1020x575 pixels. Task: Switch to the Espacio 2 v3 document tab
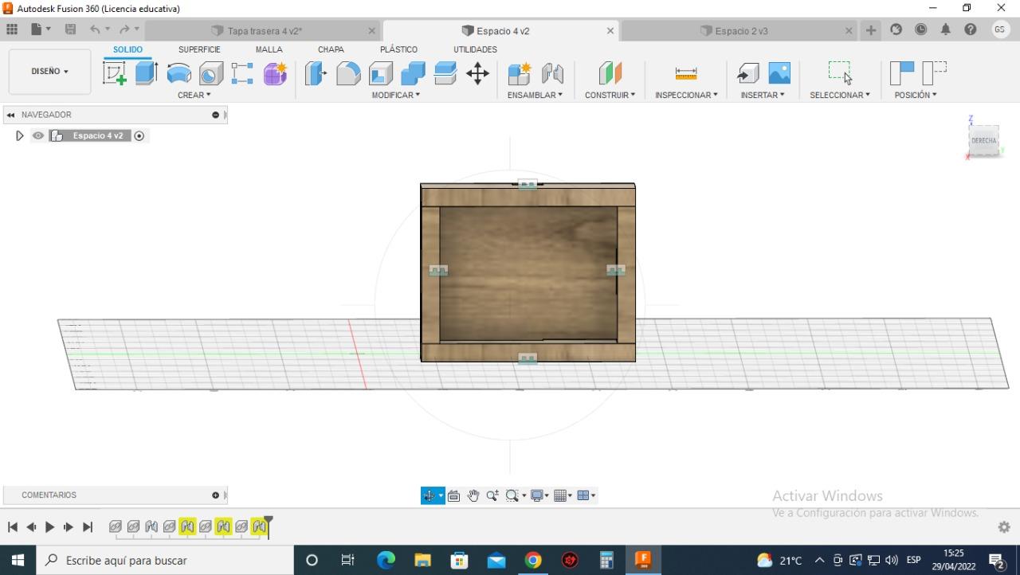[x=741, y=31]
